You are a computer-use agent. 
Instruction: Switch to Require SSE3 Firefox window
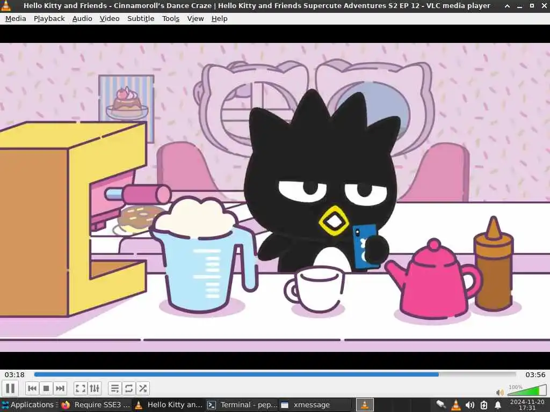point(96,404)
